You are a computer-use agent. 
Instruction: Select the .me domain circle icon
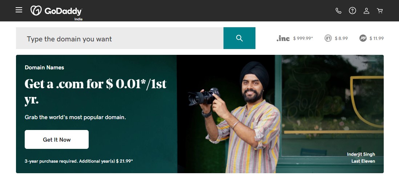363,38
